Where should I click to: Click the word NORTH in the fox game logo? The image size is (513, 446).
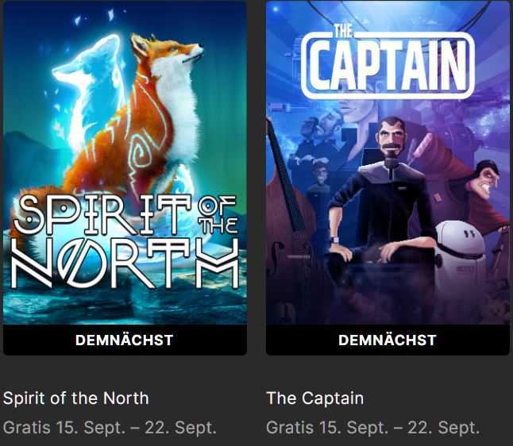coord(125,264)
